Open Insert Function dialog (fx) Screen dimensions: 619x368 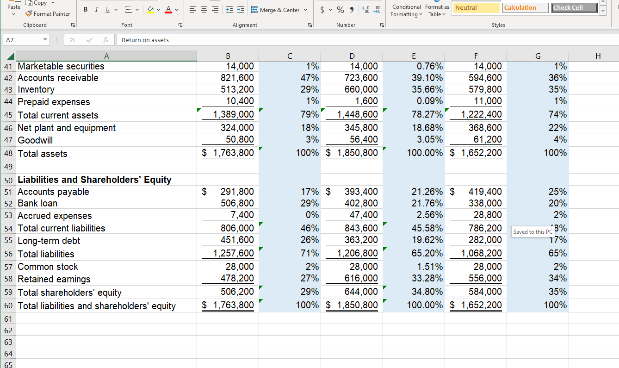click(x=106, y=40)
